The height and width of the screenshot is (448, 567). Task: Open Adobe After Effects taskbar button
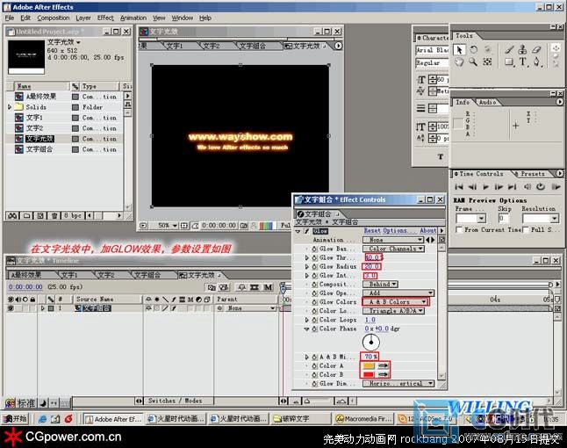(114, 419)
